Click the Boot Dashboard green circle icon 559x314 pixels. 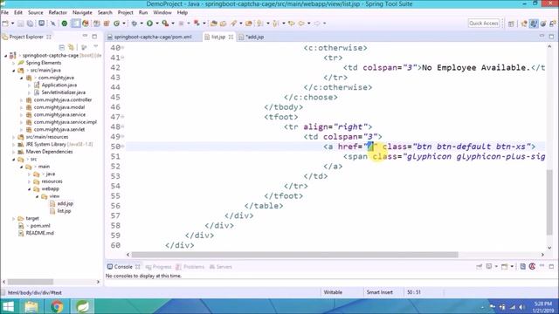pyautogui.click(x=65, y=24)
